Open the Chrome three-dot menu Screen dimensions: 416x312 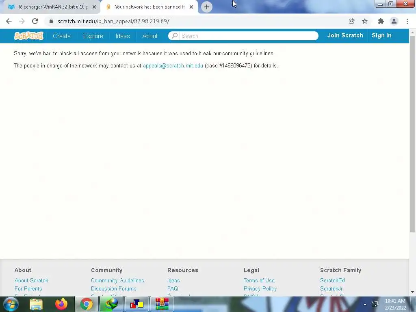click(x=407, y=21)
